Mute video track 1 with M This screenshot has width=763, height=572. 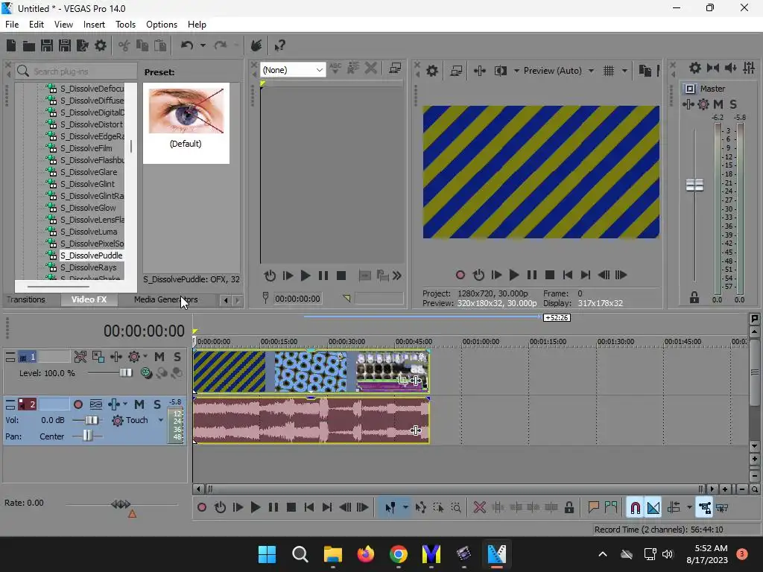[x=159, y=357]
